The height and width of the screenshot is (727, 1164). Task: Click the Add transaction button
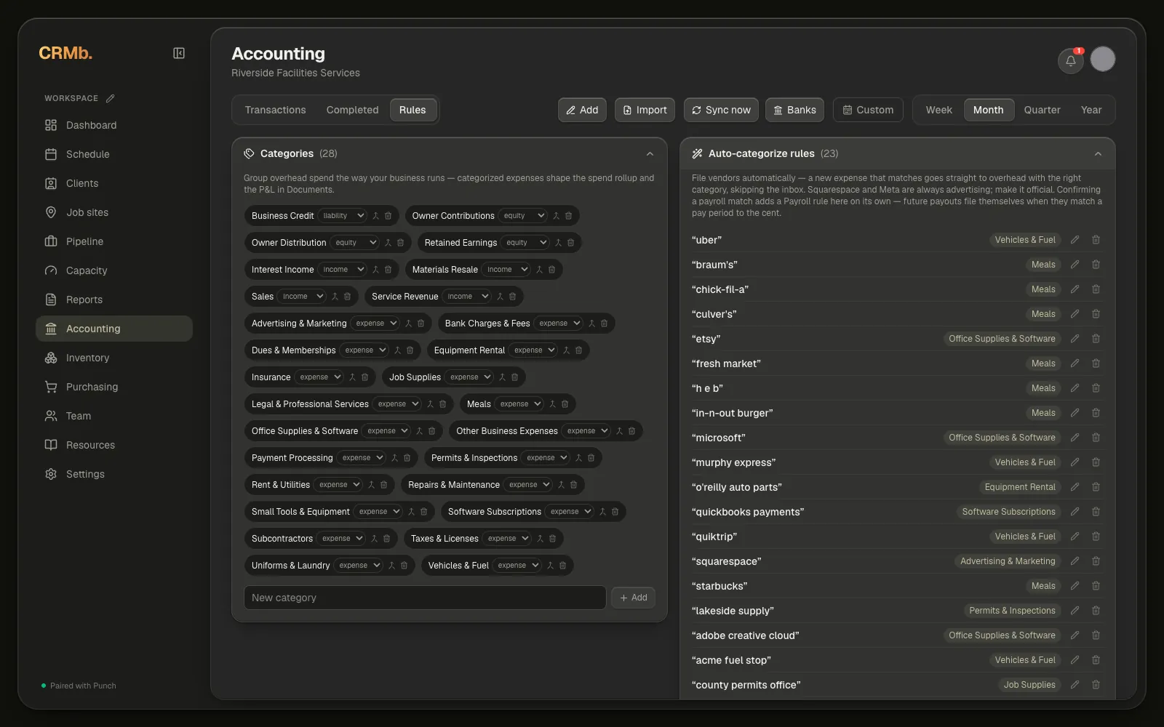pyautogui.click(x=582, y=110)
